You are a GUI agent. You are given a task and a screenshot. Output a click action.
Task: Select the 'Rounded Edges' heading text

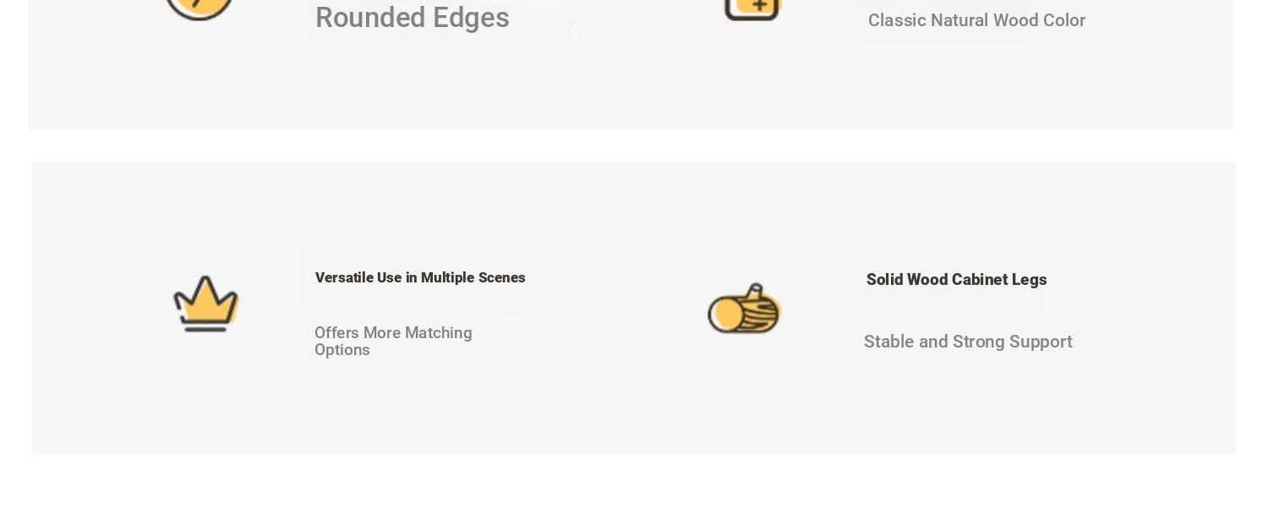click(412, 18)
